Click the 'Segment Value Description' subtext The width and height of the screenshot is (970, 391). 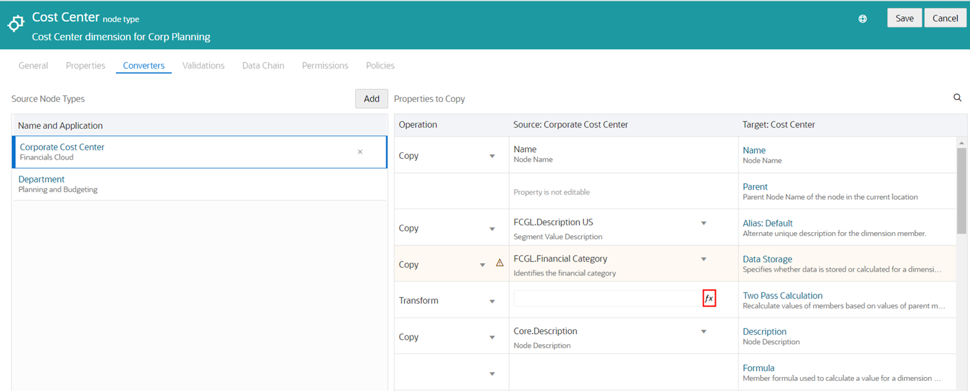pyautogui.click(x=557, y=236)
